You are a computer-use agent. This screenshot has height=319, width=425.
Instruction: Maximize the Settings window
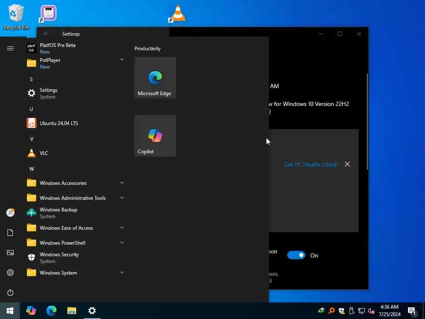click(x=340, y=34)
